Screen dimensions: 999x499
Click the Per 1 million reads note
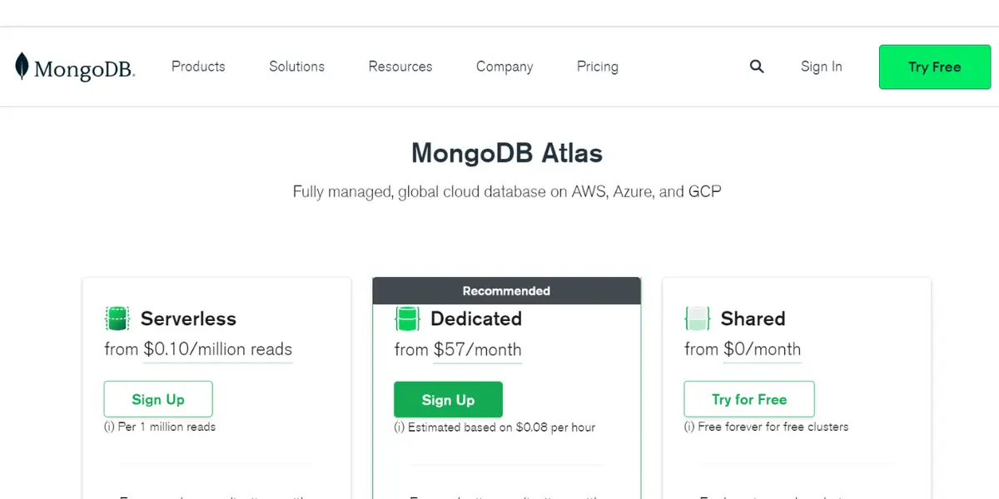[160, 427]
